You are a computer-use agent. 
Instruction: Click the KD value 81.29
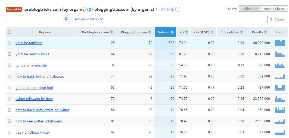click(x=184, y=54)
